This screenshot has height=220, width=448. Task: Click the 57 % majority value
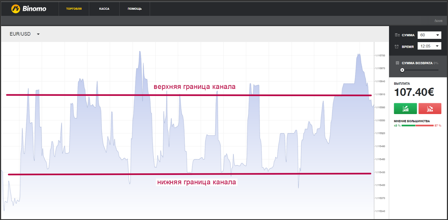pyautogui.click(x=438, y=126)
